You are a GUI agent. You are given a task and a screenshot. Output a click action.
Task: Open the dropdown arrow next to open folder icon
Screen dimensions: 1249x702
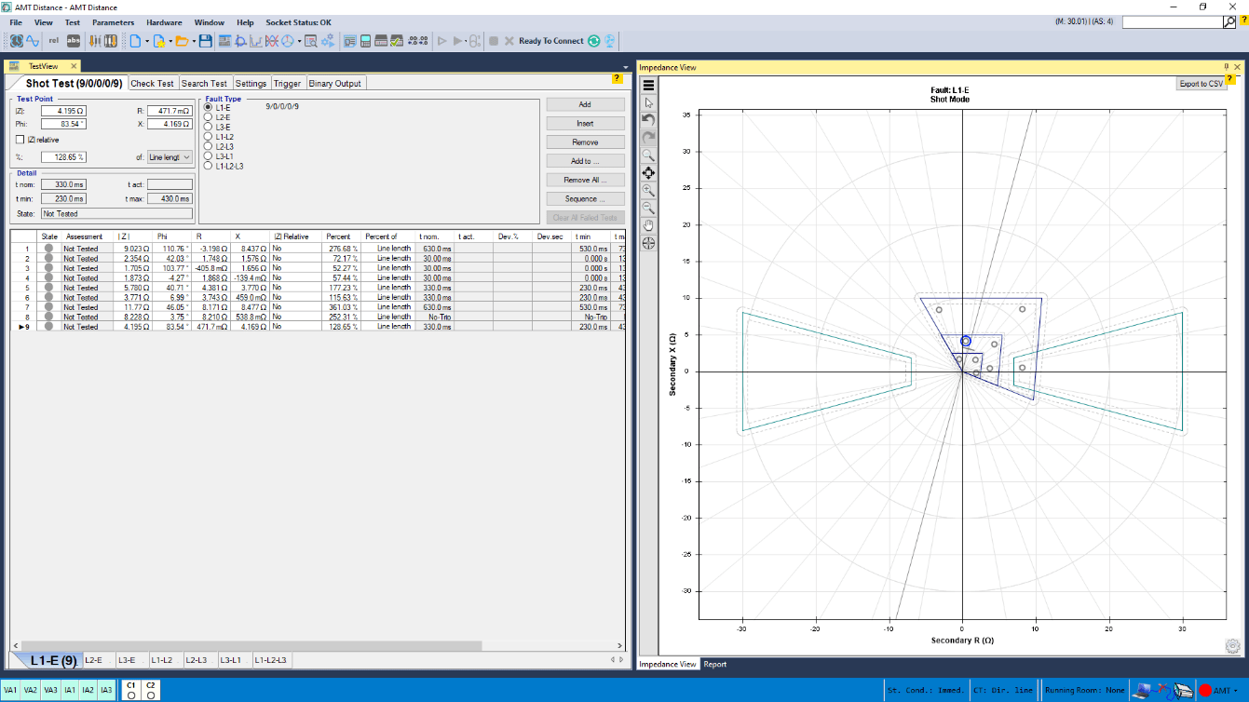[193, 41]
